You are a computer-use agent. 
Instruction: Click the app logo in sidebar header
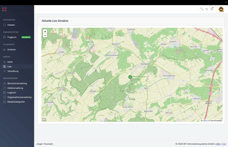click(5, 9)
